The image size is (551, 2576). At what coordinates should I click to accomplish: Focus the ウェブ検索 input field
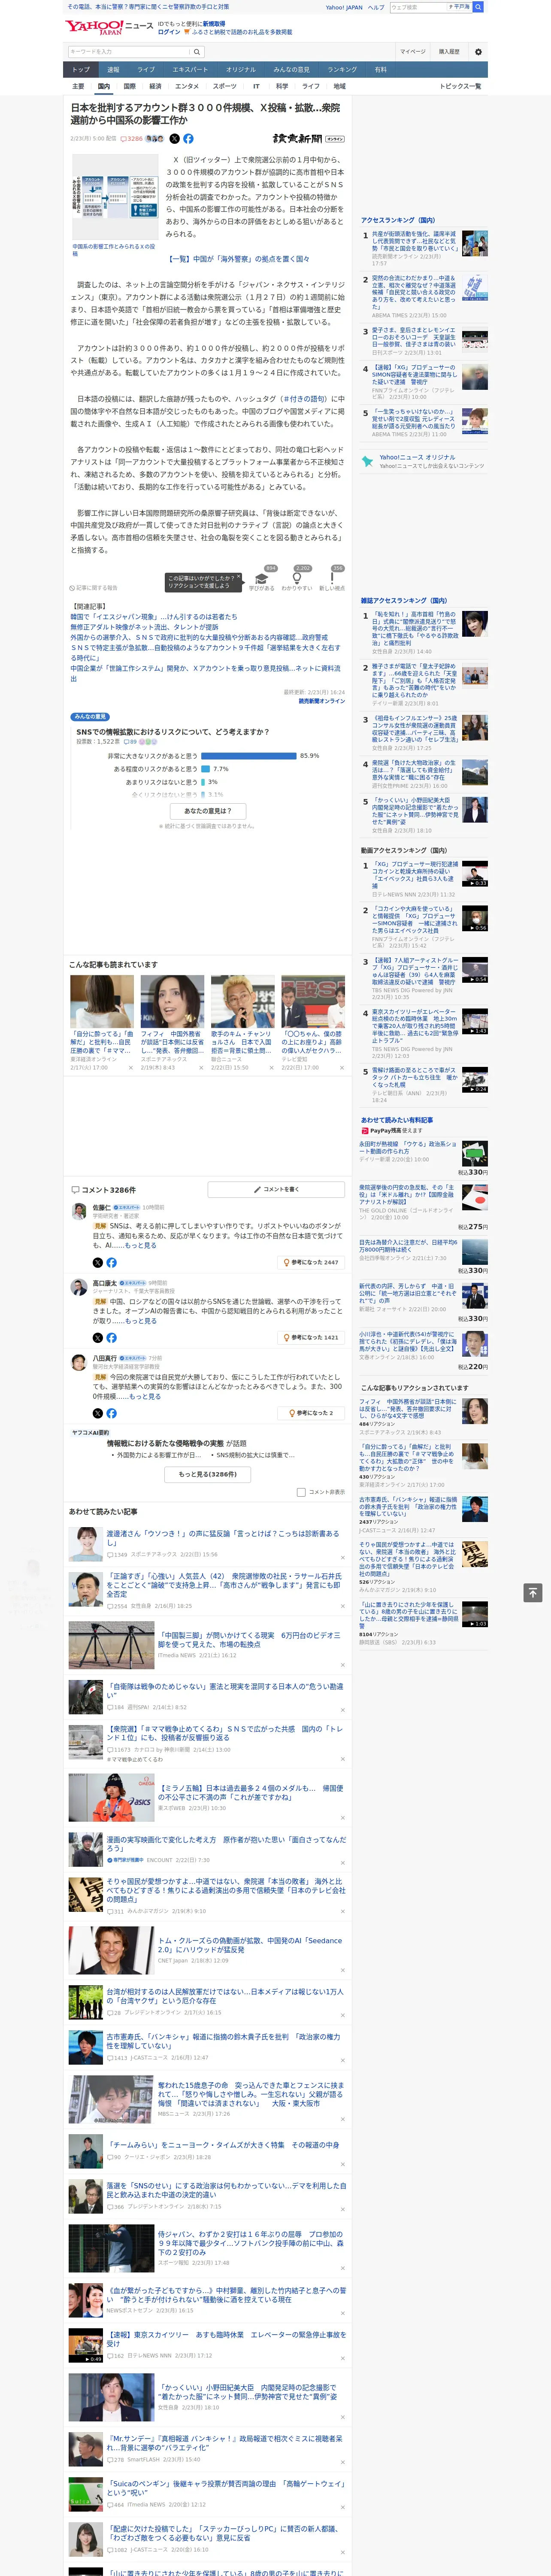click(x=417, y=7)
